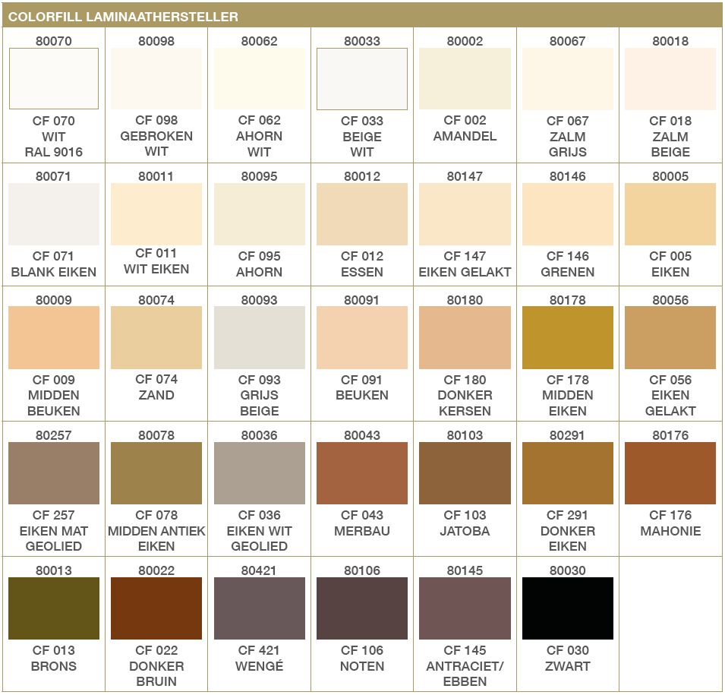
Task: Select the CF 070 Wit RAL 9016 swatch
Action: point(54,79)
